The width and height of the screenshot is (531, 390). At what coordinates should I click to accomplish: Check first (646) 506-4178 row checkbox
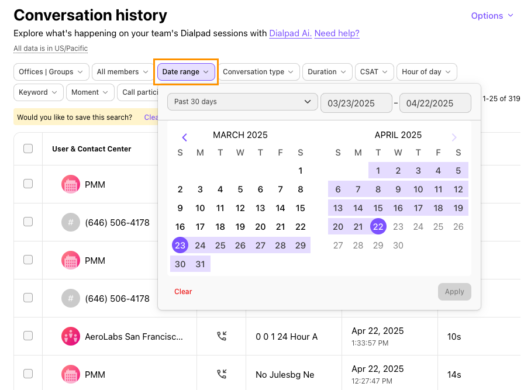[x=28, y=222]
